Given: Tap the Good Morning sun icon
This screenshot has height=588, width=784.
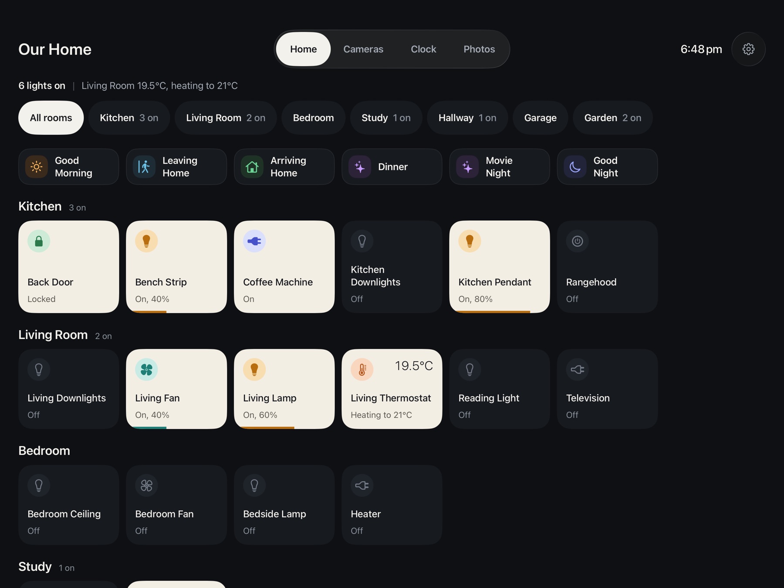Looking at the screenshot, I should pos(37,167).
